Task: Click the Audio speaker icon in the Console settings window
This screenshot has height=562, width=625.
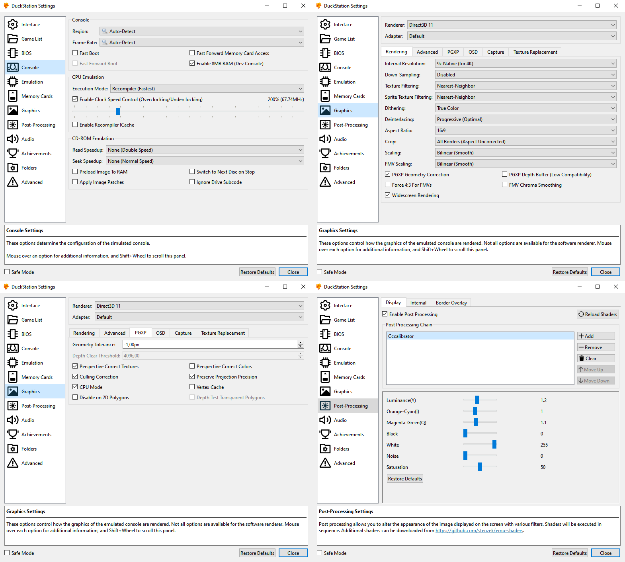Action: tap(13, 139)
